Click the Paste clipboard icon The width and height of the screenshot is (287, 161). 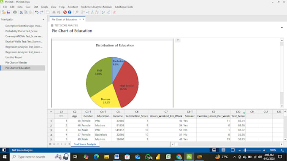[30, 12]
